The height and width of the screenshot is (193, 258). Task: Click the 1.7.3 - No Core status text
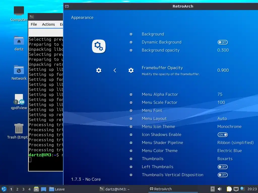point(86,179)
